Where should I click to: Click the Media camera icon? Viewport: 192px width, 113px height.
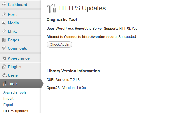4,23
